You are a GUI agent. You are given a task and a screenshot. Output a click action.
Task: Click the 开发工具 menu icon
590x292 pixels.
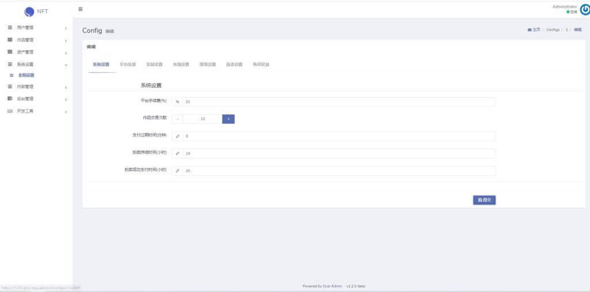click(10, 111)
